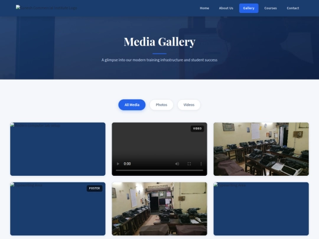Click the 0:00 video time display
This screenshot has height=239, width=319.
coord(127,164)
